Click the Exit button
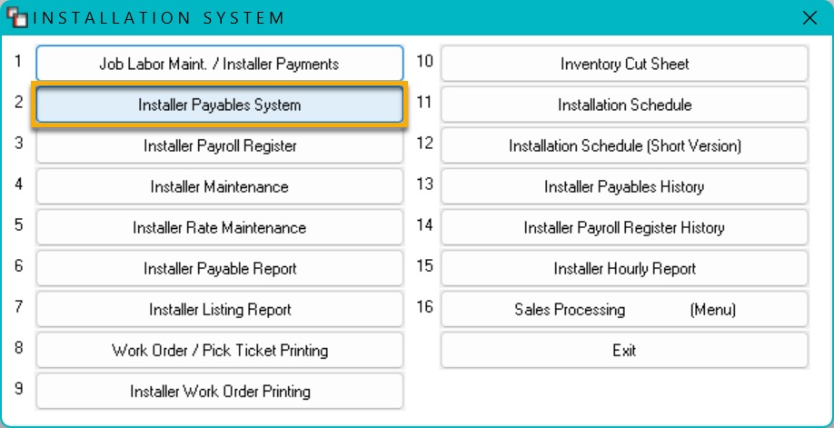The height and width of the screenshot is (428, 834). [x=624, y=350]
